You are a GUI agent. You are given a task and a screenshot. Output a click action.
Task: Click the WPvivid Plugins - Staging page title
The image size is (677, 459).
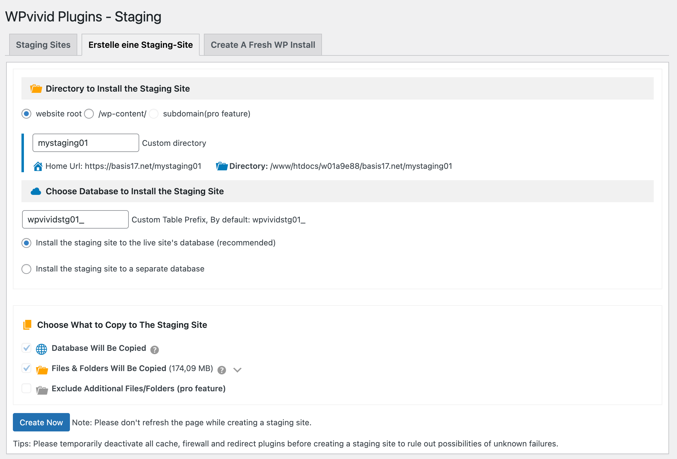pyautogui.click(x=83, y=17)
